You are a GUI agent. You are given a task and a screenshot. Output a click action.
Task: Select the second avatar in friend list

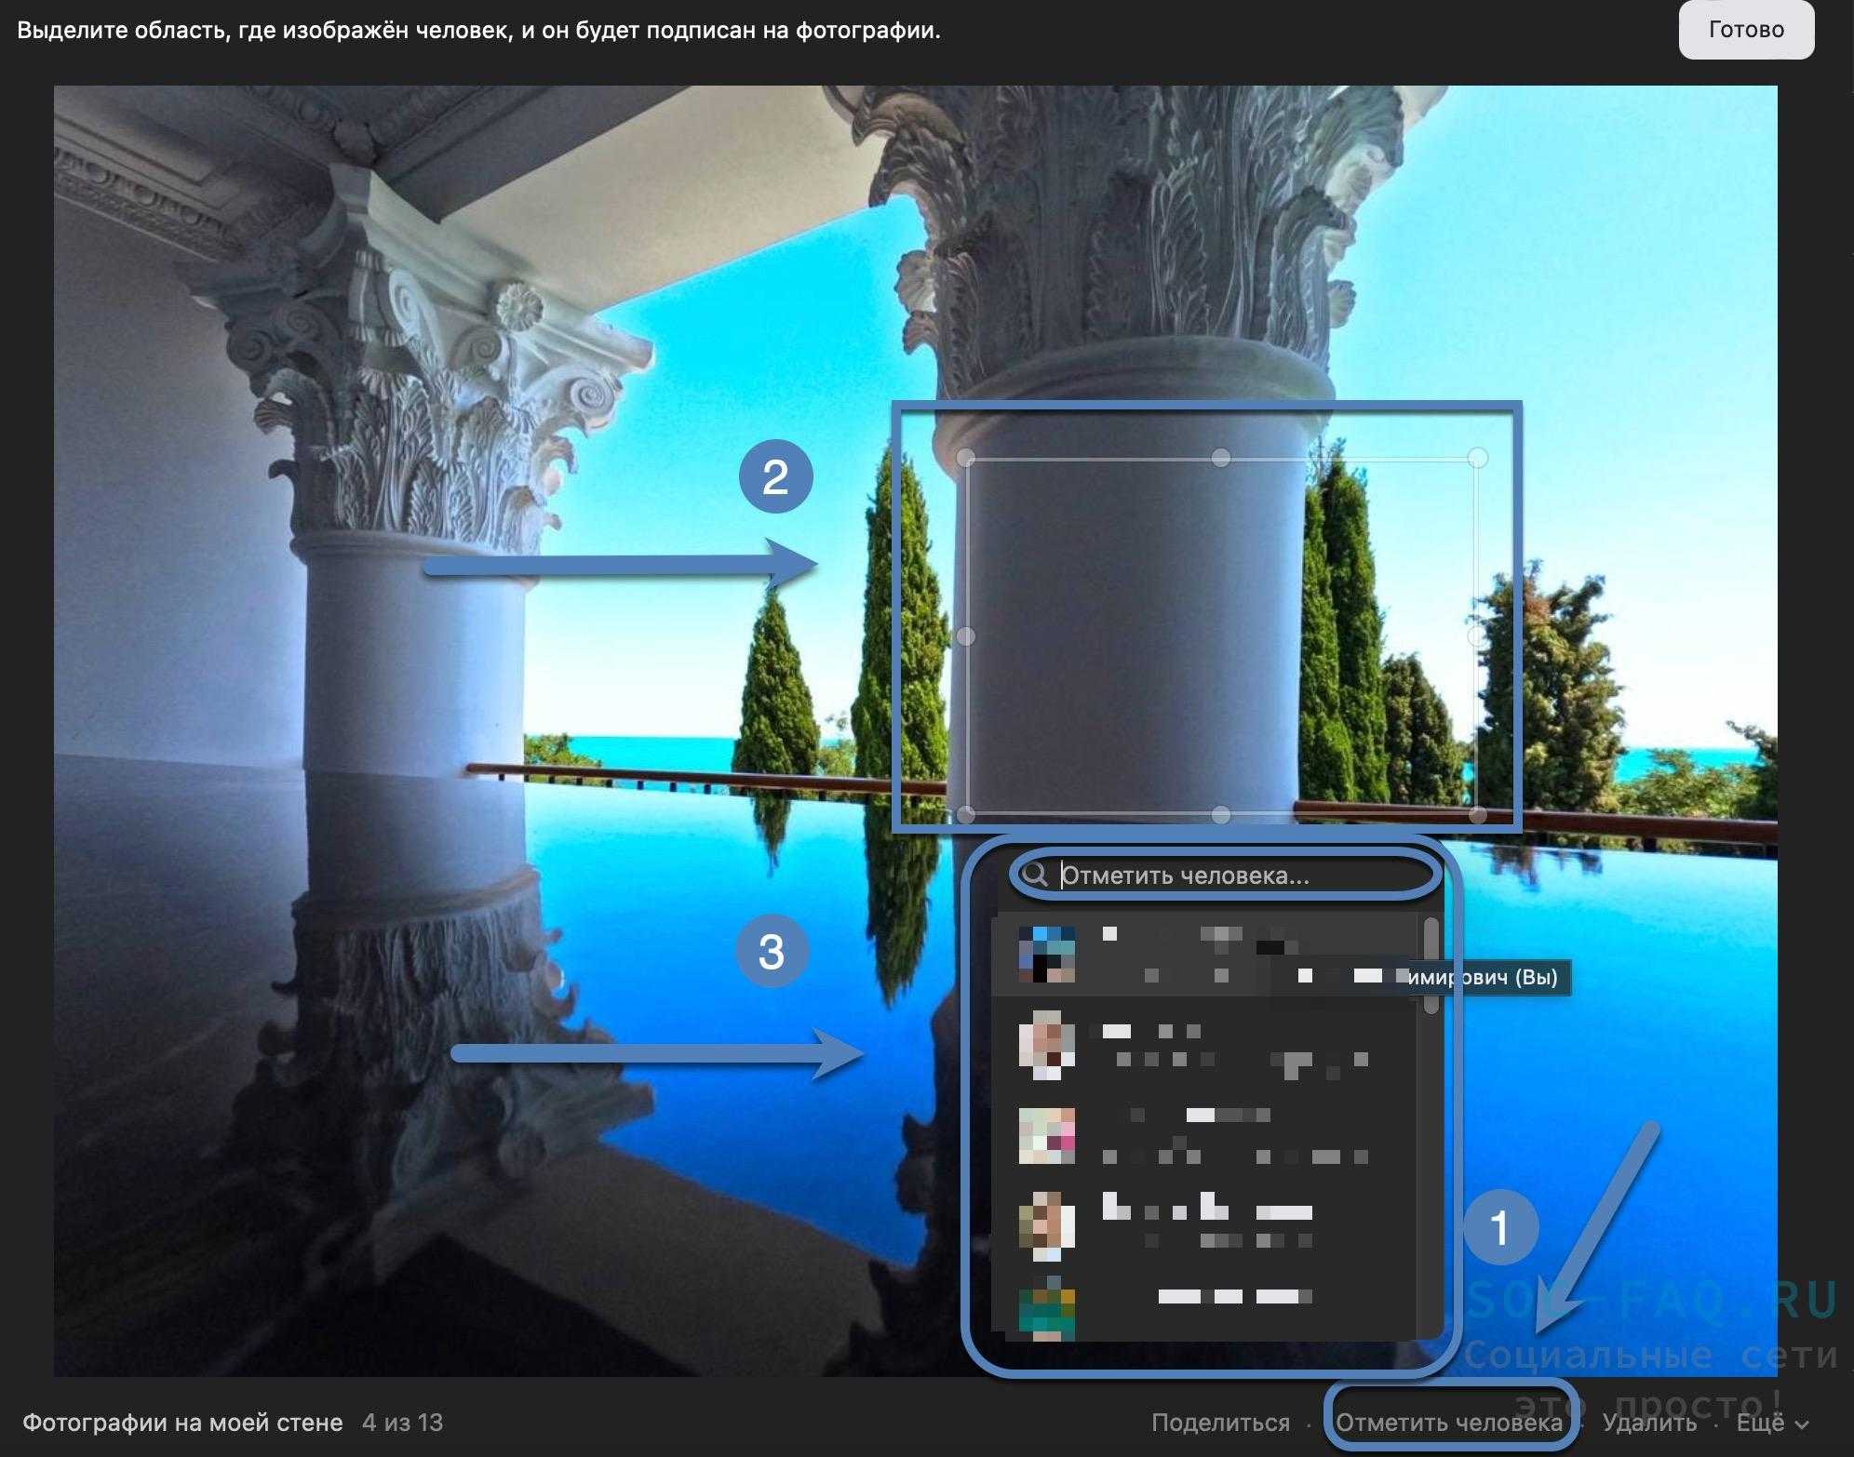coord(1046,1045)
